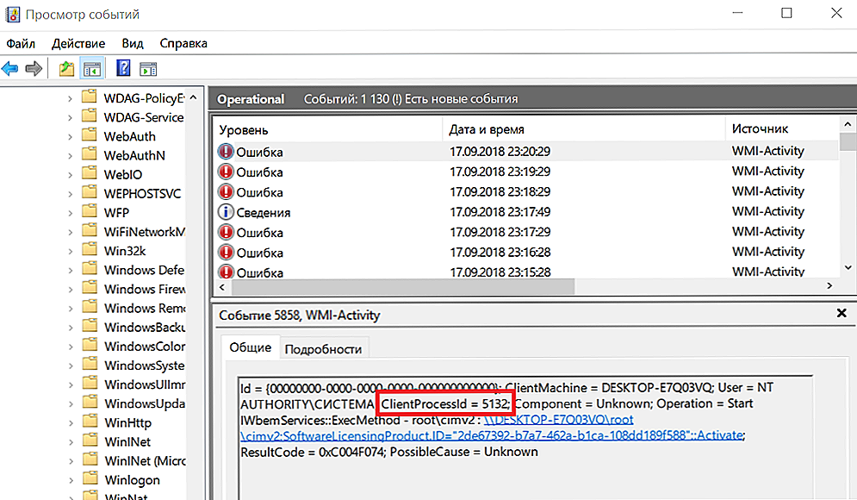Image resolution: width=857 pixels, height=500 pixels.
Task: Select the WFP folder in tree
Action: 116,212
